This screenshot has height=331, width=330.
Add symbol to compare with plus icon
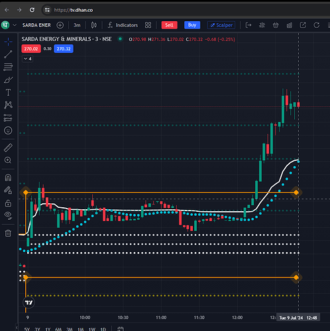60,25
